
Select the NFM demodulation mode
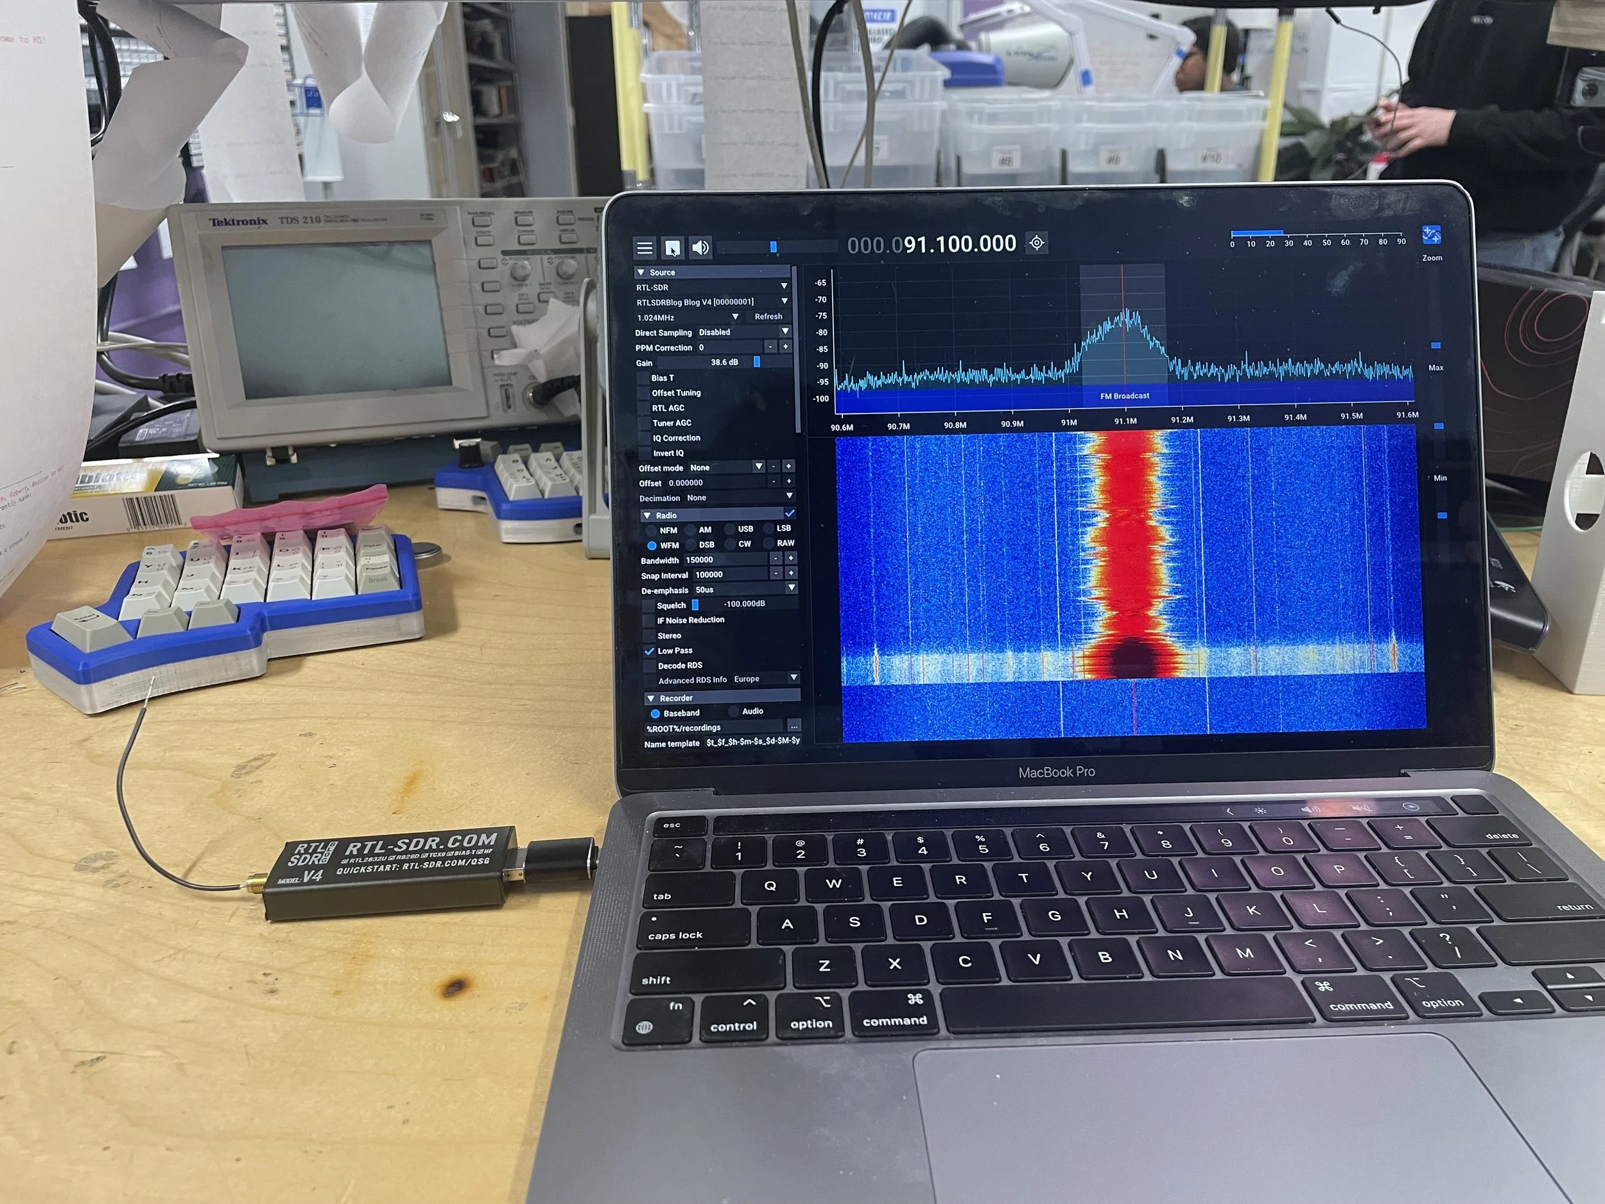(651, 530)
